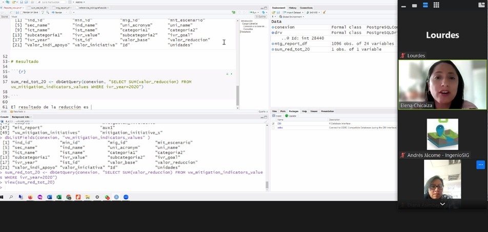488x232 pixels.
Task: Click the taskbar search icon
Action: tap(11, 197)
